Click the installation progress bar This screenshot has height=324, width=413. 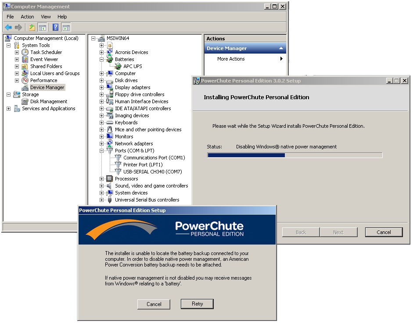[295, 155]
